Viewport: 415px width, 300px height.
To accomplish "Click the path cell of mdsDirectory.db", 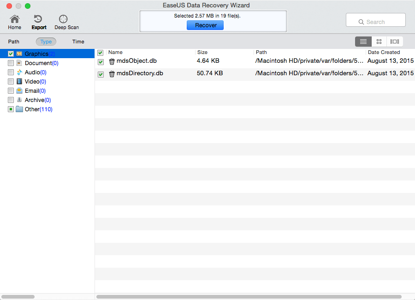I will pyautogui.click(x=309, y=73).
